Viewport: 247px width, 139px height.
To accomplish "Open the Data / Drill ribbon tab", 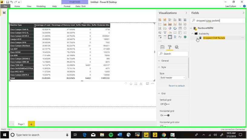I will point(81,6).
